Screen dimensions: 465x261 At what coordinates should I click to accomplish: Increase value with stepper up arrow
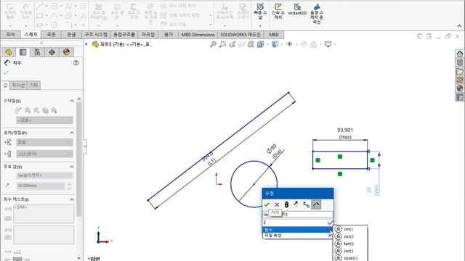70,183
